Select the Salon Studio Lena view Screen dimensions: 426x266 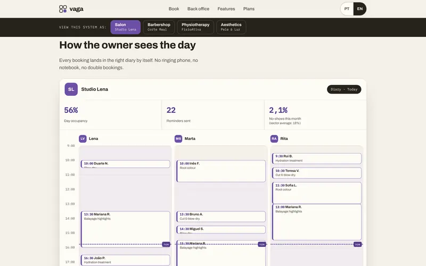pos(126,27)
